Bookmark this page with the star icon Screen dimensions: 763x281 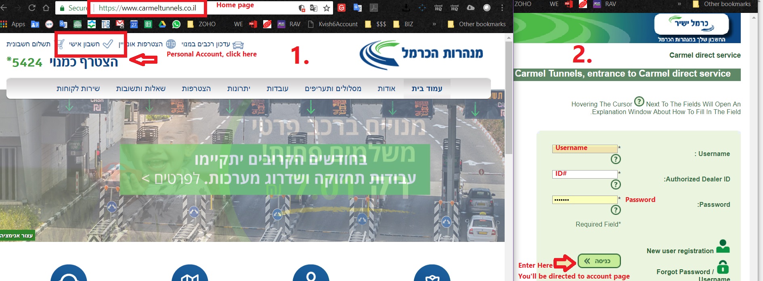coord(327,8)
